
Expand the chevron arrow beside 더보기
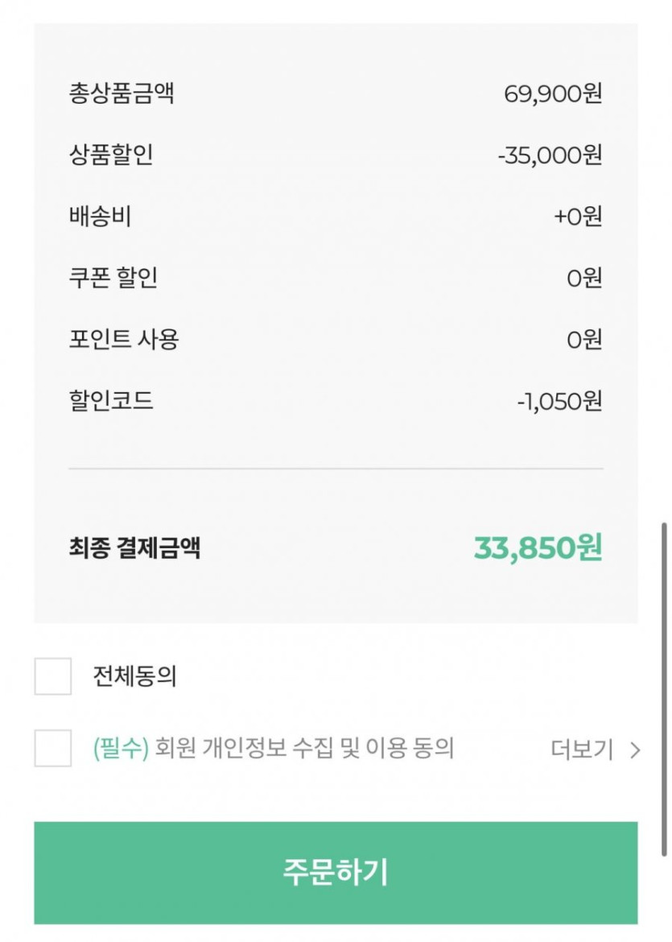coord(635,750)
